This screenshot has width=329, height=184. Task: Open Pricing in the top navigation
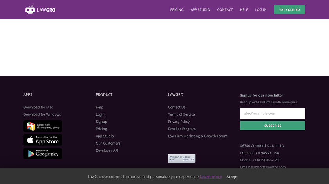tap(177, 10)
